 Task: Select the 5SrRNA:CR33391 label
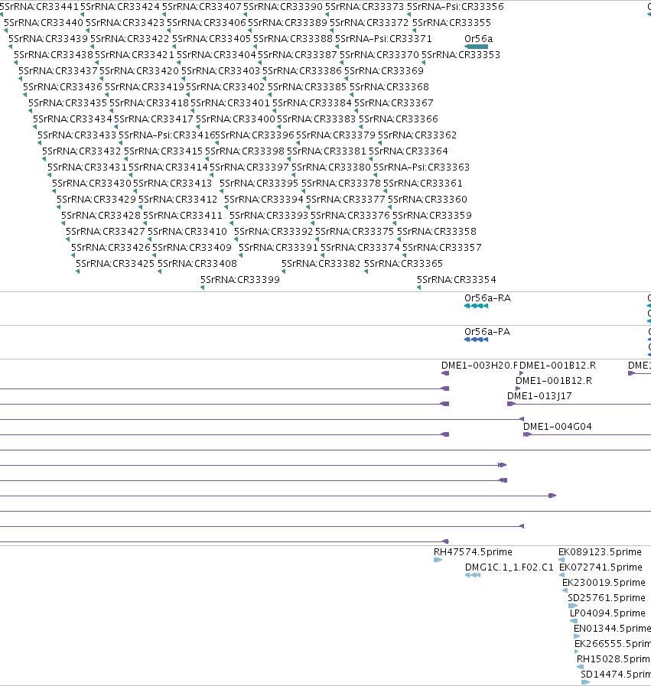[278, 248]
